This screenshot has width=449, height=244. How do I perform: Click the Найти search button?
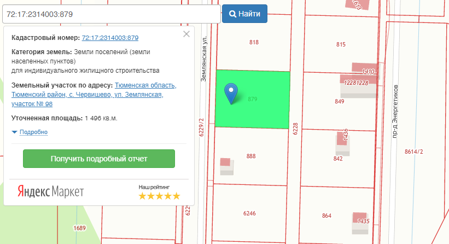coord(244,14)
